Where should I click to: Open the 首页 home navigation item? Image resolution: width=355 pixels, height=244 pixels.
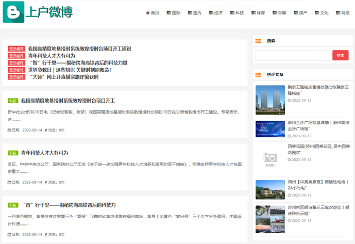tap(153, 13)
